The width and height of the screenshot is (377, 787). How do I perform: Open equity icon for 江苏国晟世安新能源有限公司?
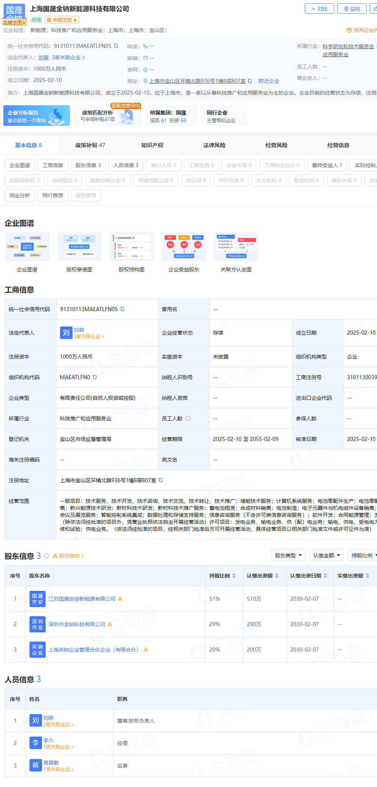[120, 599]
